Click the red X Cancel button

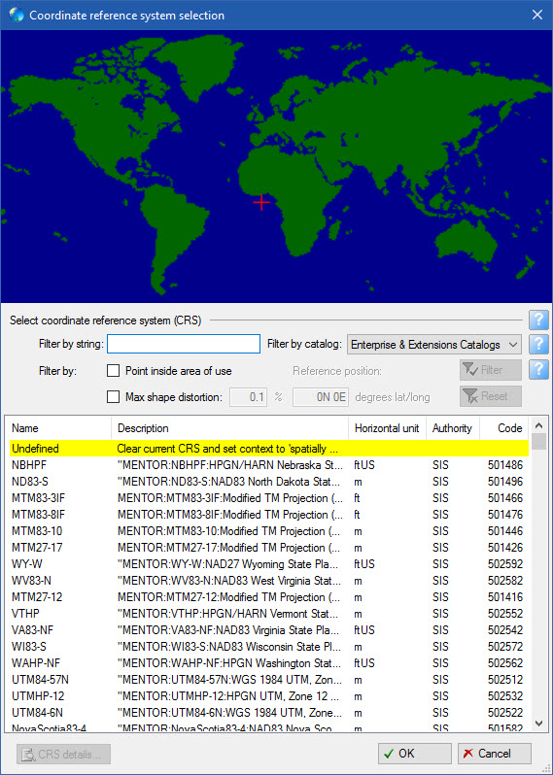point(494,754)
